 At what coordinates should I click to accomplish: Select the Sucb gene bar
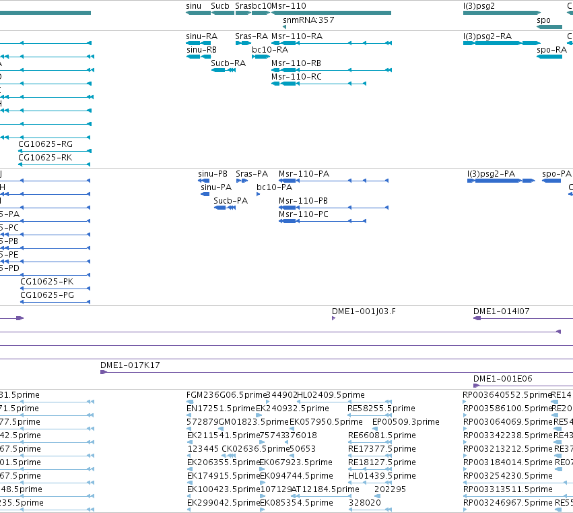coord(223,13)
